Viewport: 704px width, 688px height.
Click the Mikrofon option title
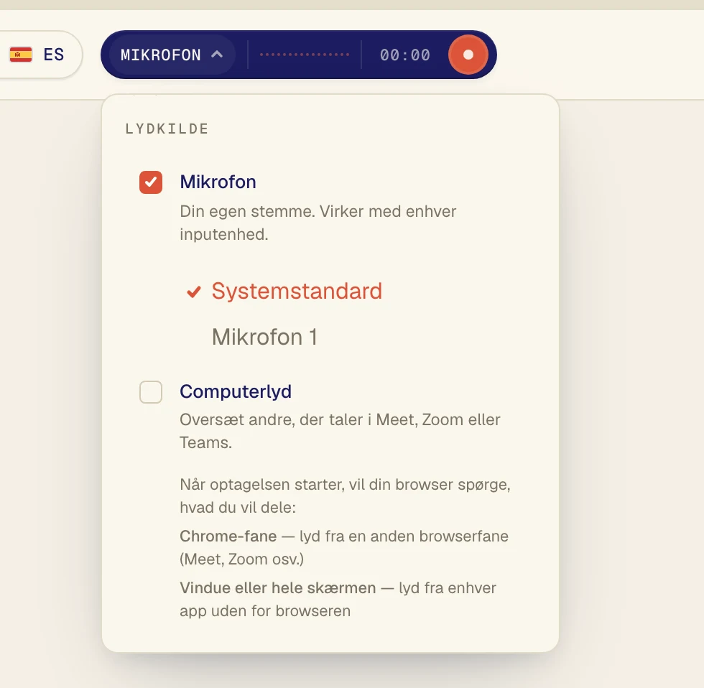coord(218,182)
